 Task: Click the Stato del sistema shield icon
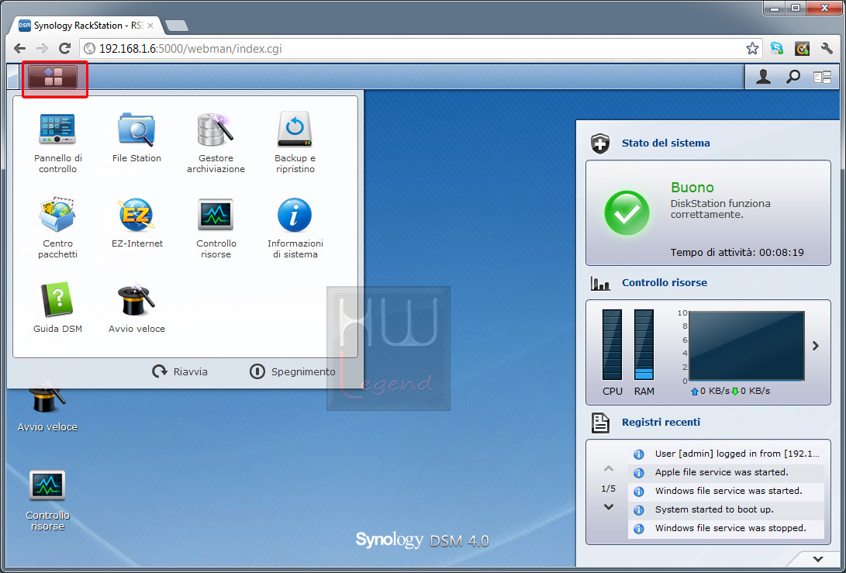[600, 143]
